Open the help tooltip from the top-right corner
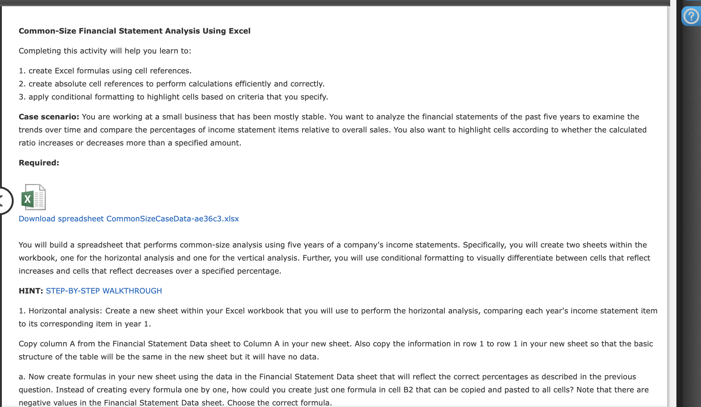 691,16
